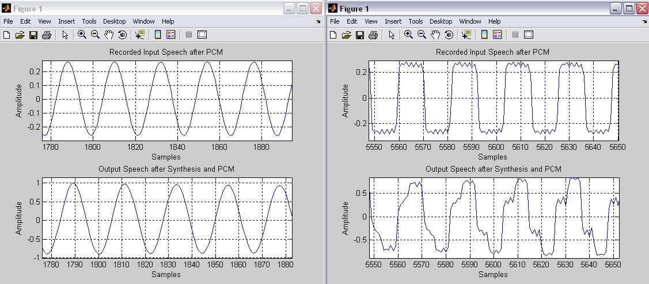Open Help menu in left Figure window

click(168, 21)
